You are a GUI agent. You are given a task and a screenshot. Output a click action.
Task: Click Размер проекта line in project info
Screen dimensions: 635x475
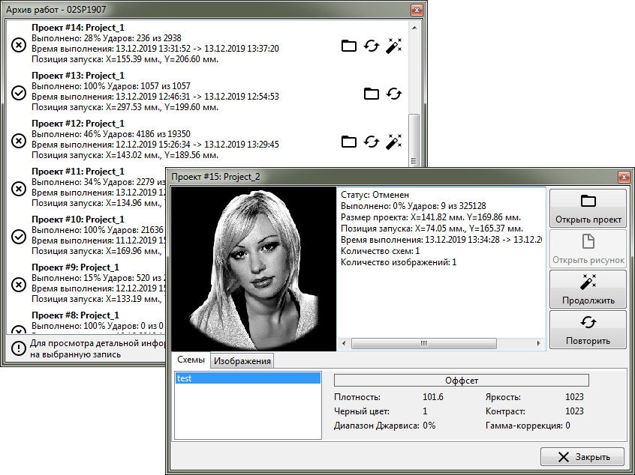431,217
